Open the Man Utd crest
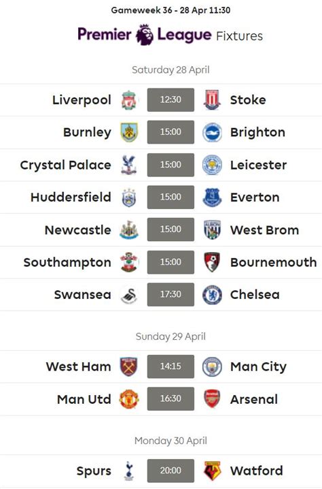The width and height of the screenshot is (322, 489). point(129,399)
